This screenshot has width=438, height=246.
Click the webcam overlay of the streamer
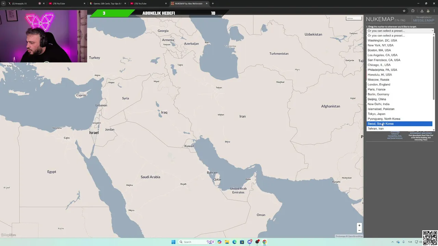point(43,36)
